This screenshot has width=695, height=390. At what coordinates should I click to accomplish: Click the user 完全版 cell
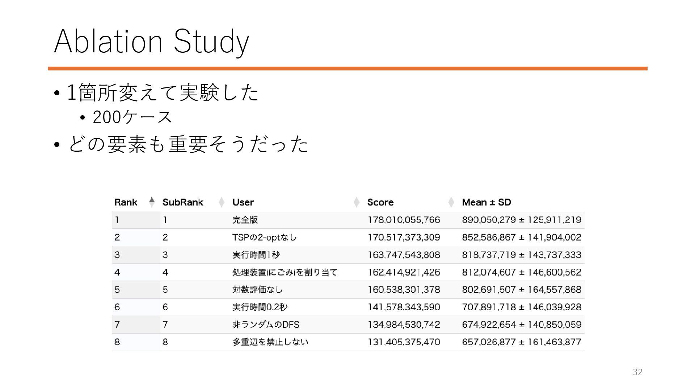tap(245, 220)
